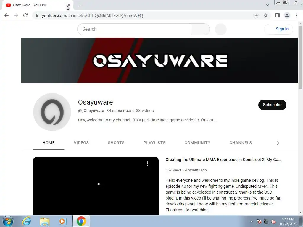
Task: Click the browser forward arrow
Action: click(16, 15)
